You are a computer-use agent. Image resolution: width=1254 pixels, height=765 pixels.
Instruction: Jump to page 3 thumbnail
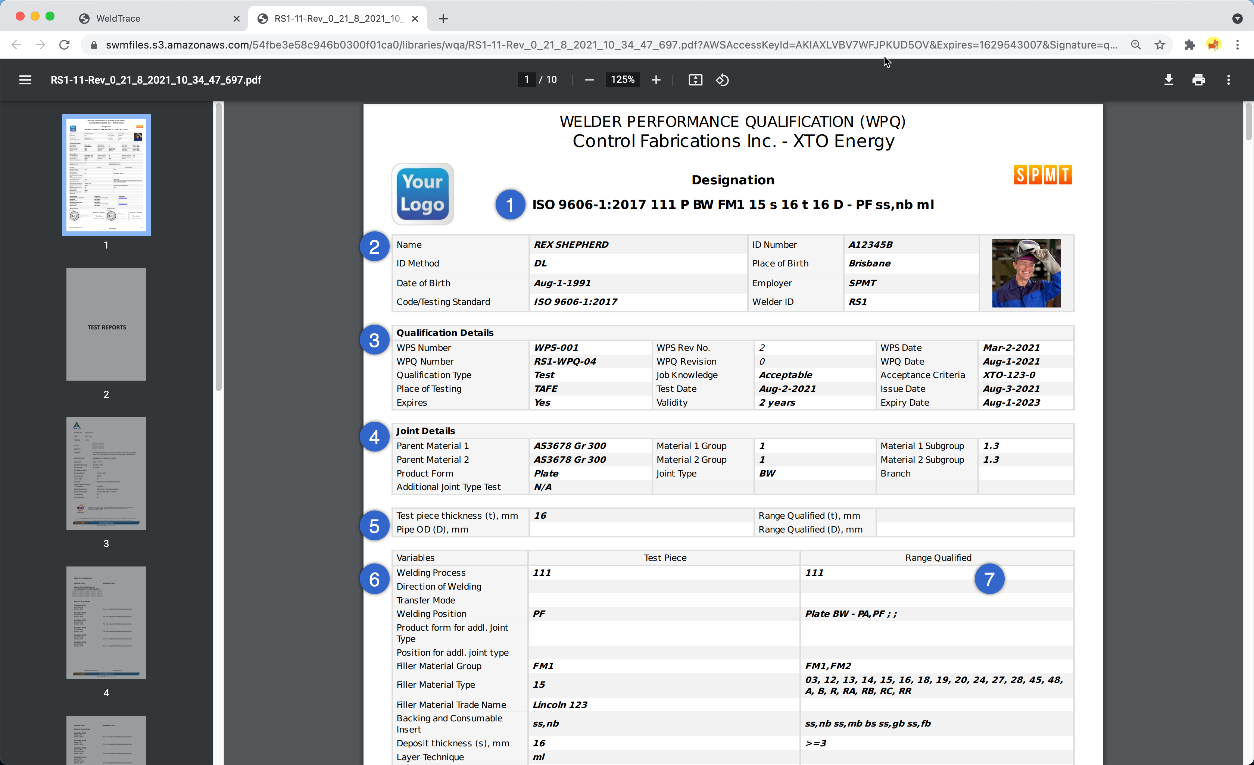[x=106, y=473]
